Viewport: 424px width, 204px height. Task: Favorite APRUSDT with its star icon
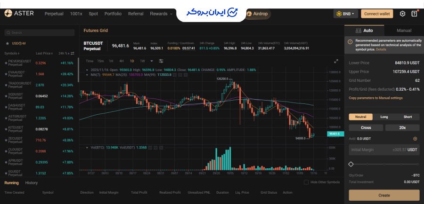pyautogui.click(x=6, y=162)
